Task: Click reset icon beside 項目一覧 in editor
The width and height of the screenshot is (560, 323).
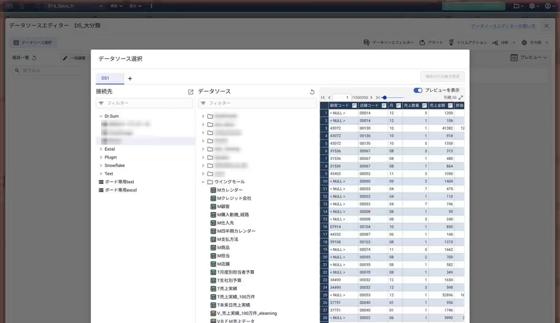Action: point(35,58)
